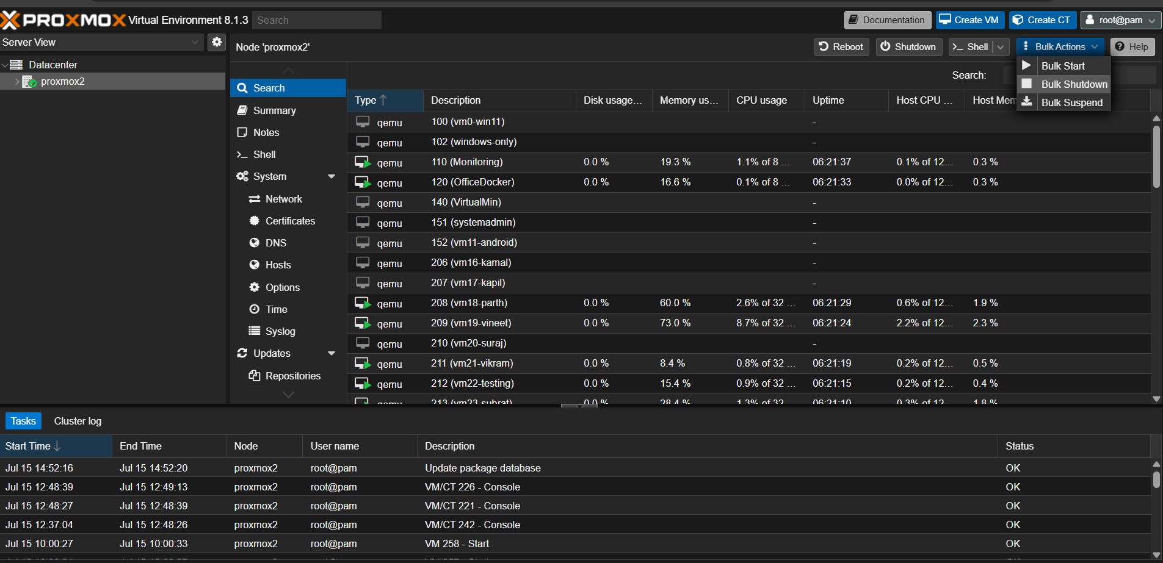
Task: Click the stopped VM icon for 100 vm0-win11
Action: pyautogui.click(x=363, y=122)
